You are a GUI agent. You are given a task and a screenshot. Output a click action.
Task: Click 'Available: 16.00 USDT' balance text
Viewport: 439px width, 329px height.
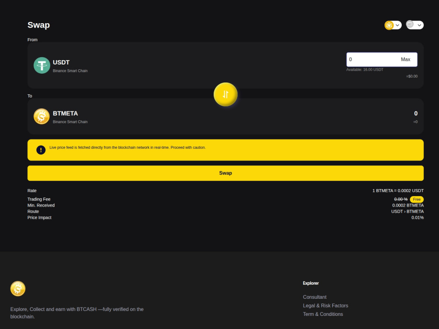(365, 70)
